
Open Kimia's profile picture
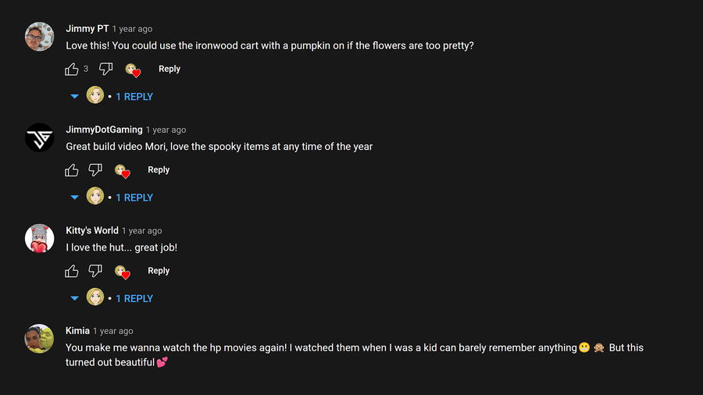(x=40, y=339)
